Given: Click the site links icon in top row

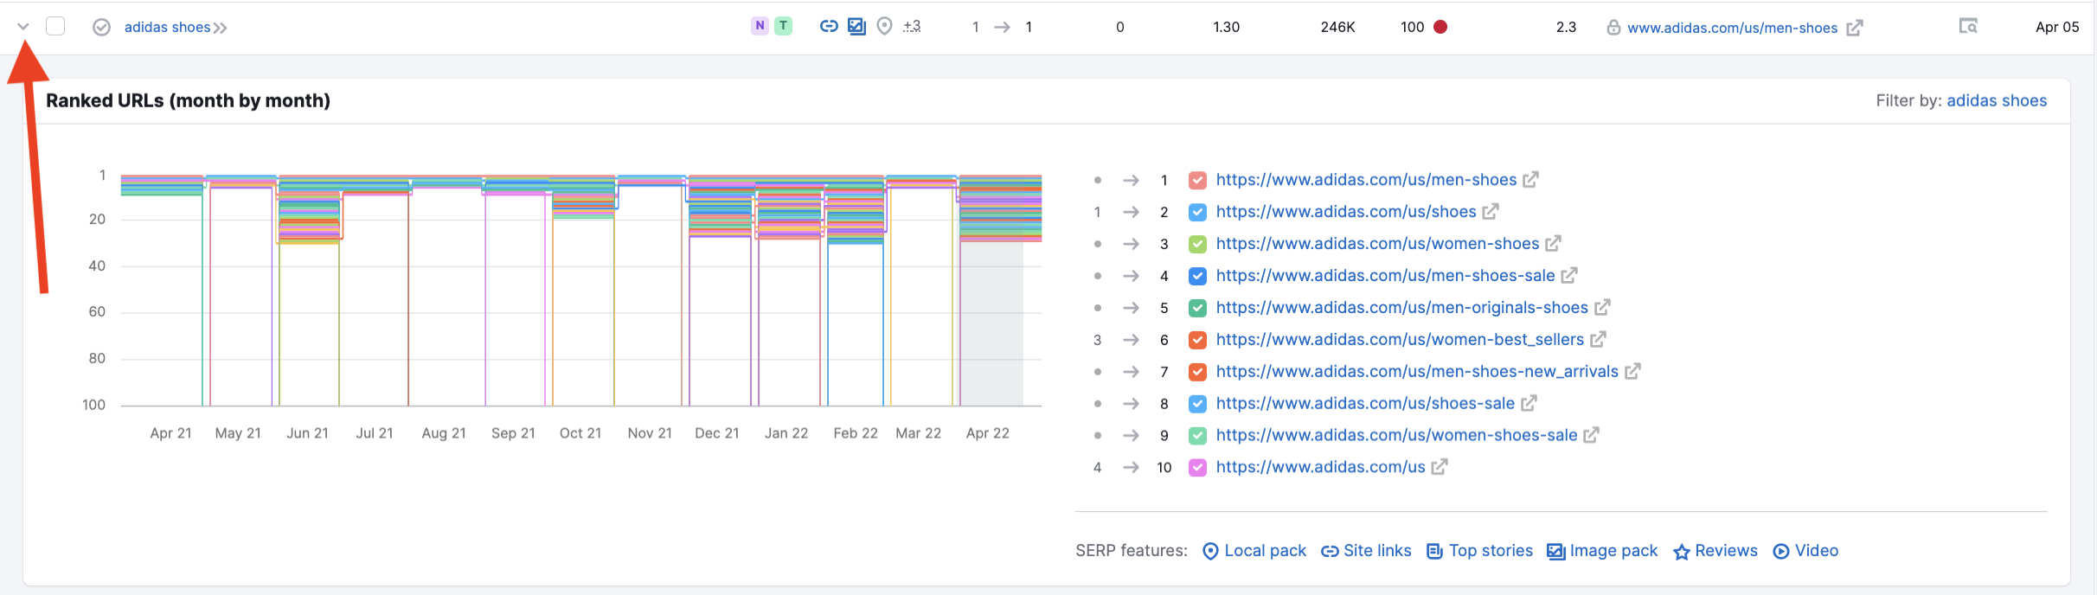Looking at the screenshot, I should pyautogui.click(x=829, y=27).
